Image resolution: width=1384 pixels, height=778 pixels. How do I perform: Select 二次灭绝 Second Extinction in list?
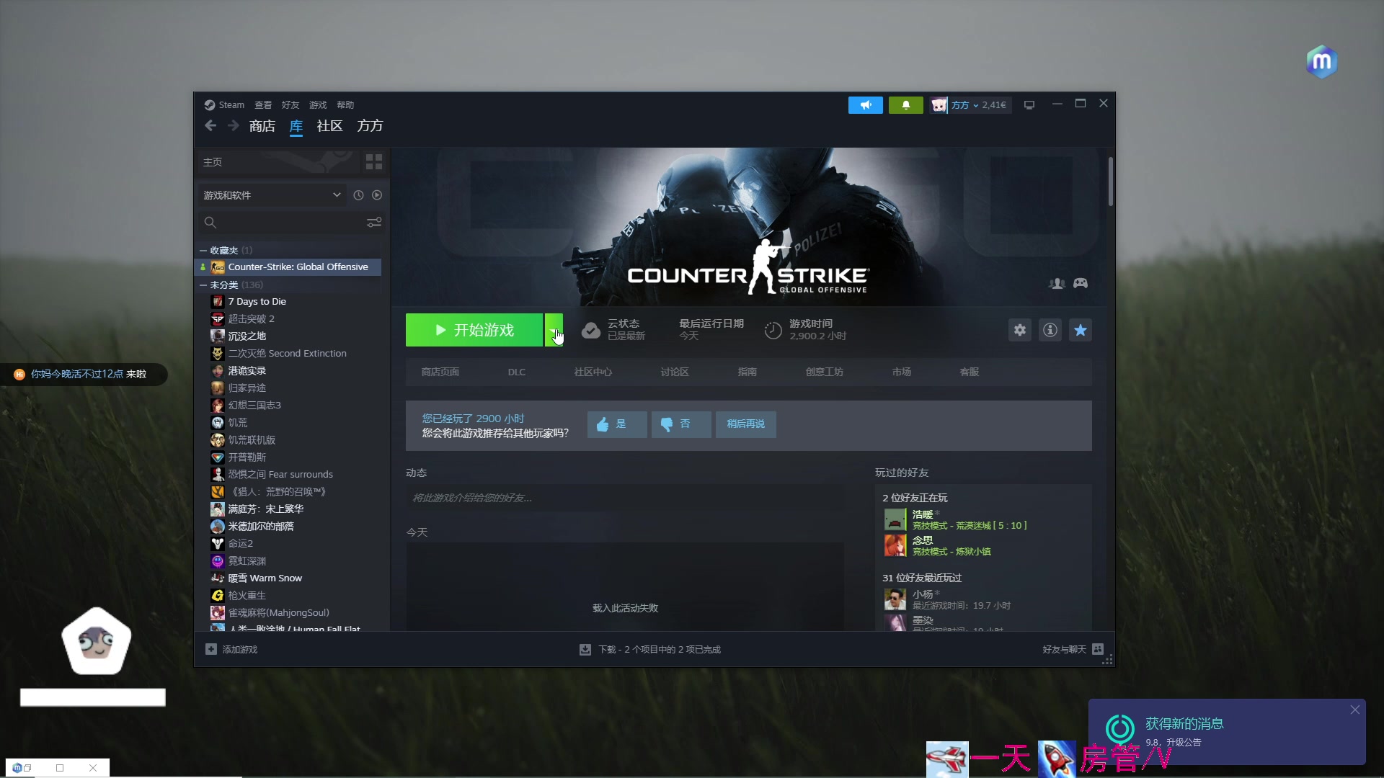(287, 353)
